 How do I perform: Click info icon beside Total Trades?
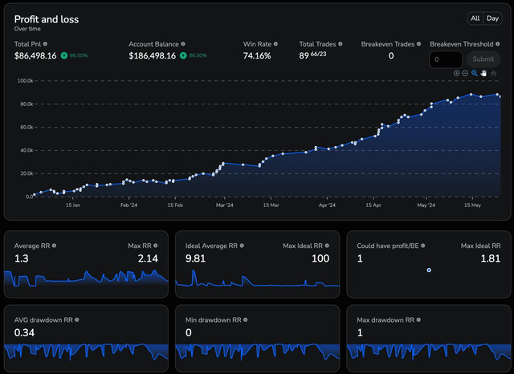click(x=341, y=44)
